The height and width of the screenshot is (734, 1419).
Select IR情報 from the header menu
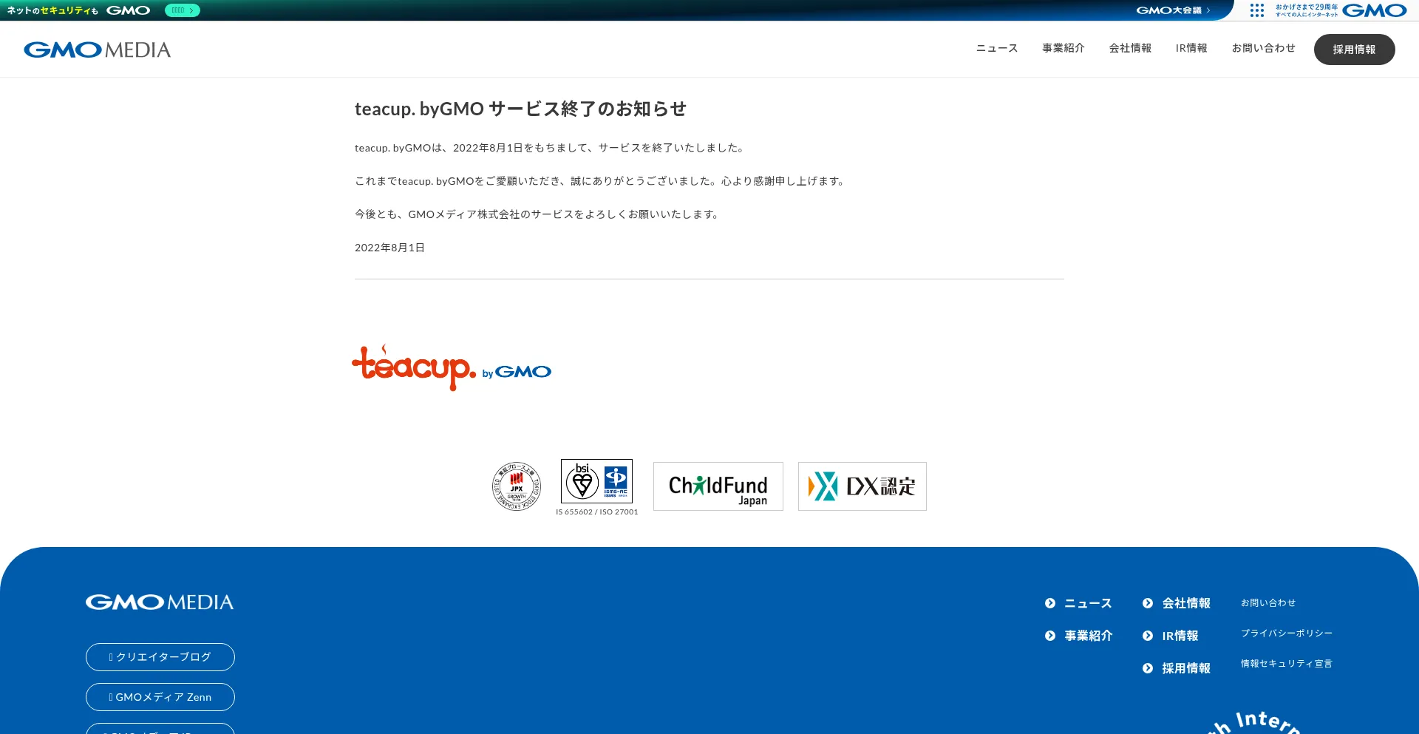[x=1190, y=48]
